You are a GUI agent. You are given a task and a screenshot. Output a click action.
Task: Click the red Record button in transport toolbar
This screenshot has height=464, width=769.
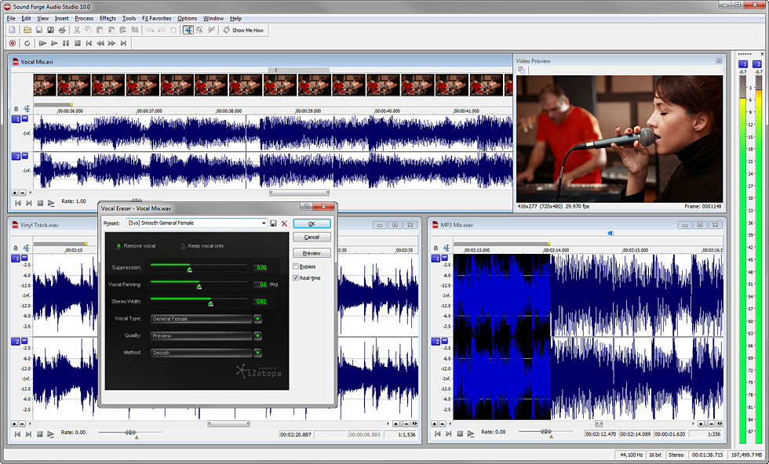[13, 43]
